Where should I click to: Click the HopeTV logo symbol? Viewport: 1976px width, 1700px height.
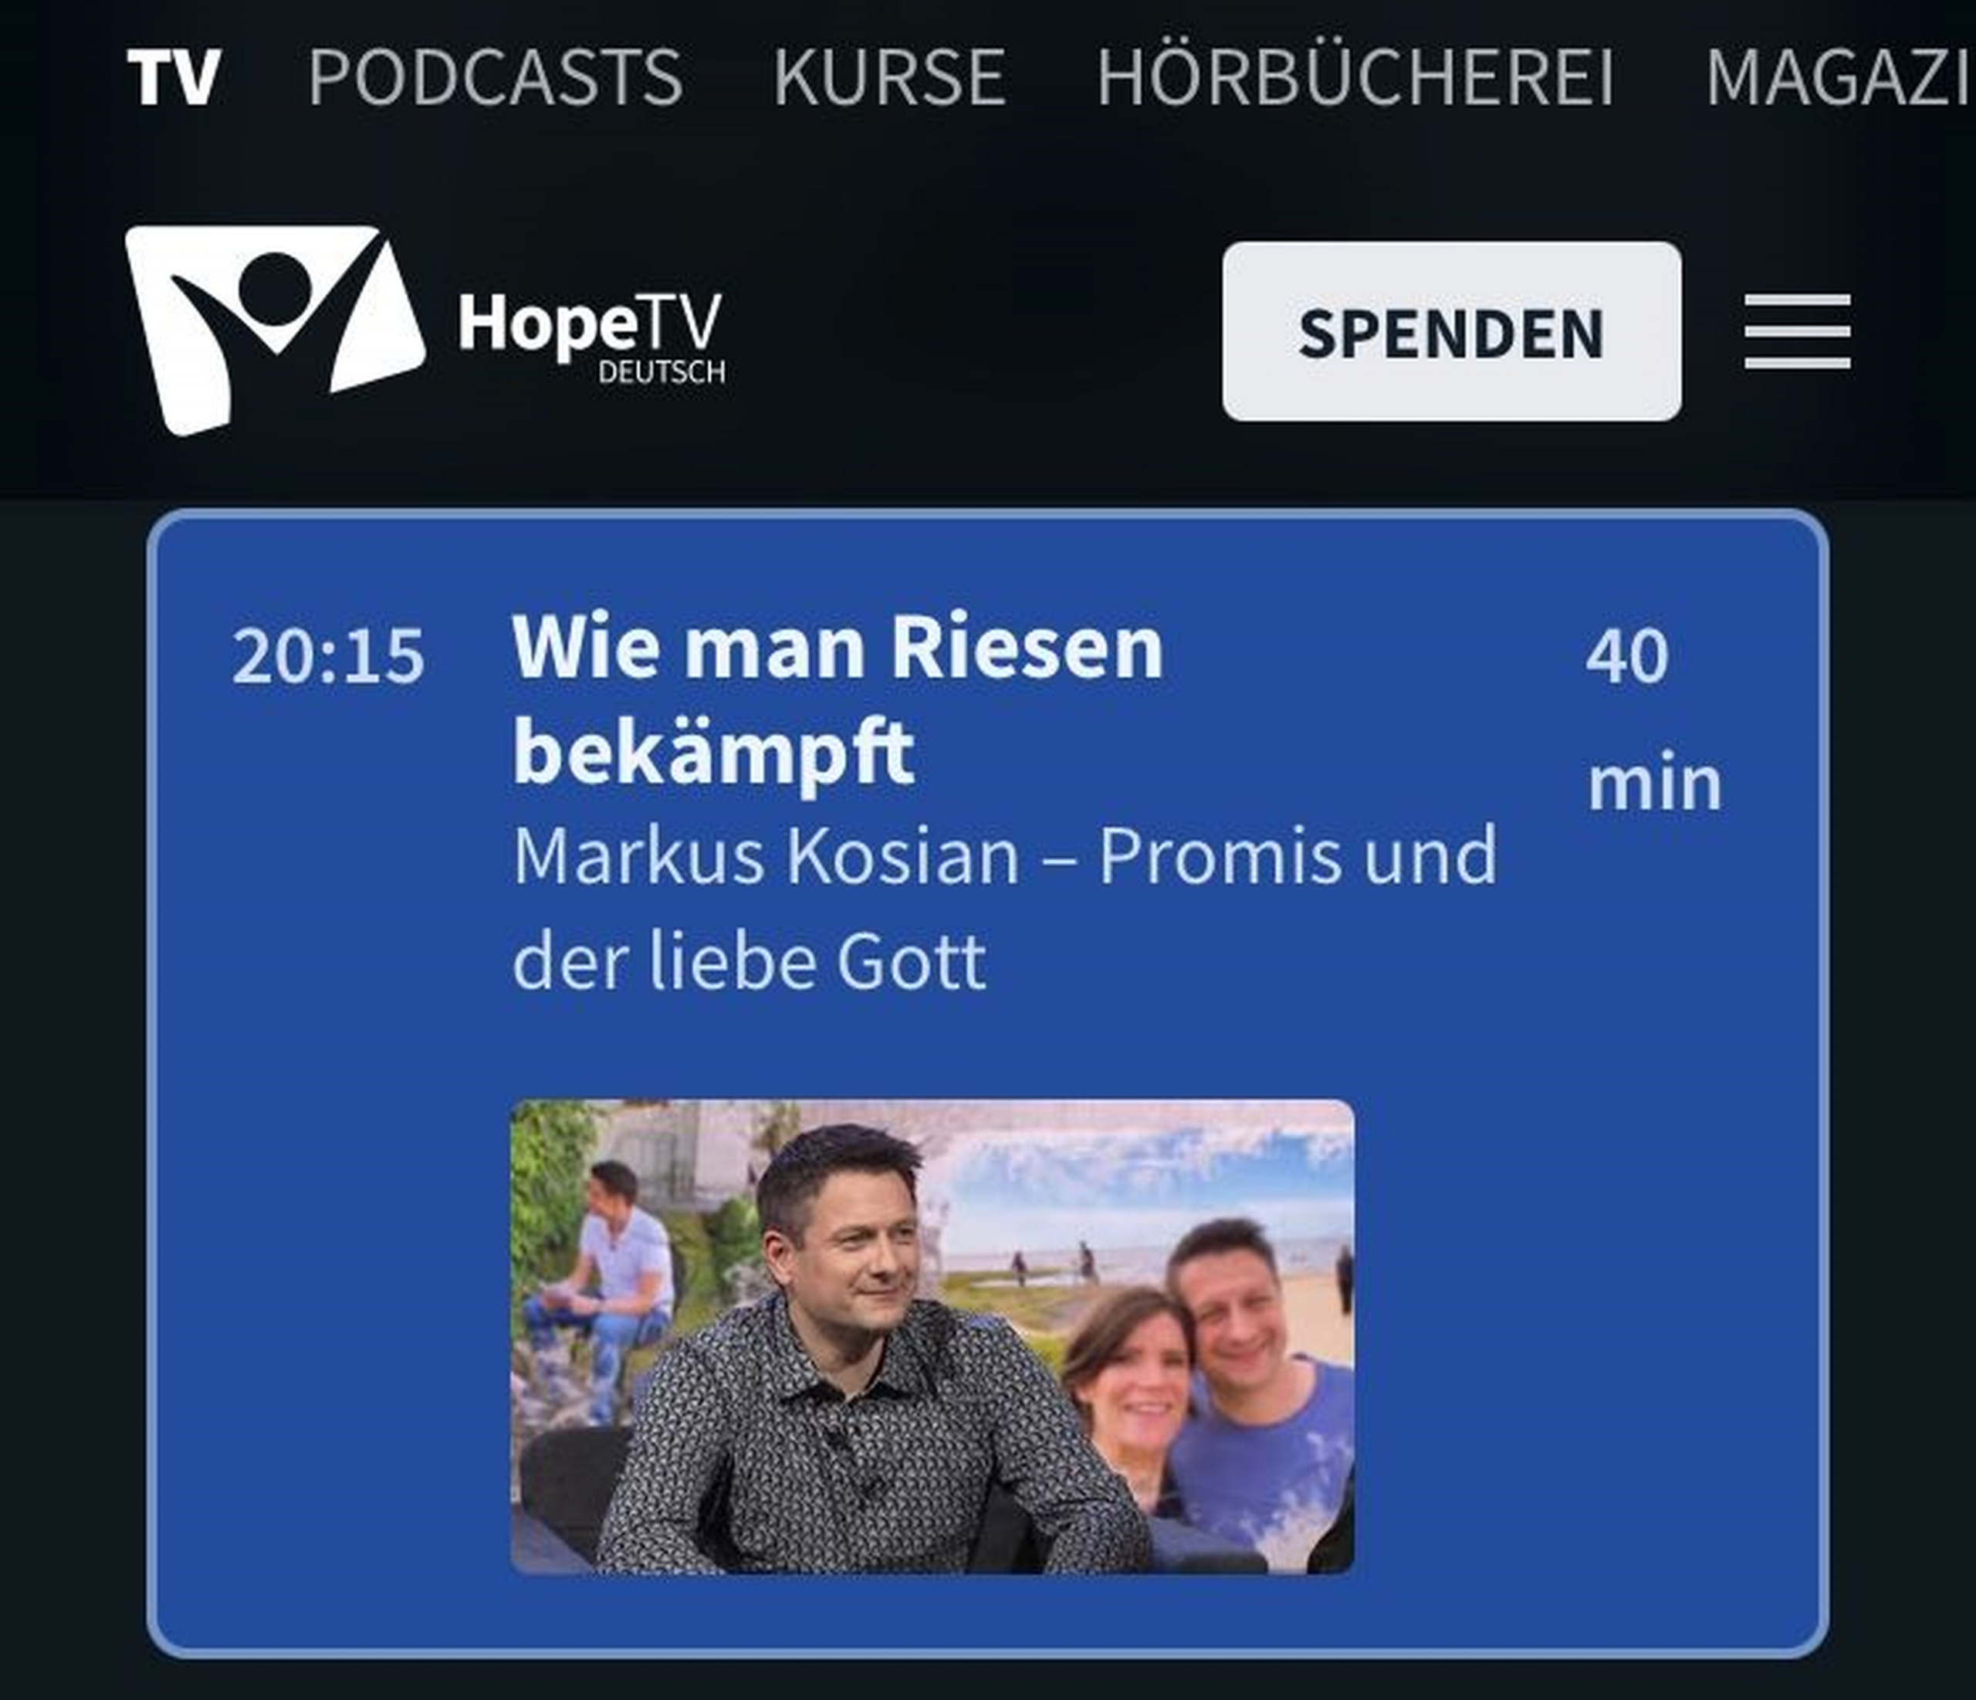click(x=275, y=330)
